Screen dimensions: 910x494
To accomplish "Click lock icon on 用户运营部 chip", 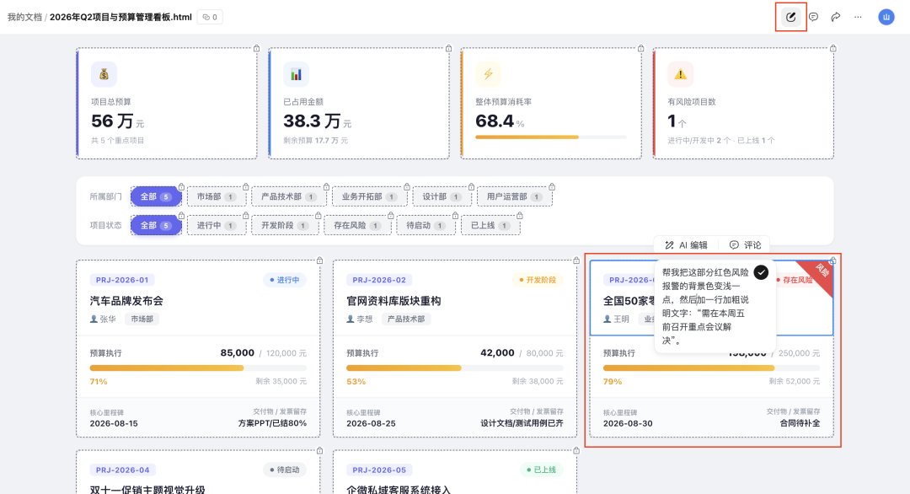I will click(552, 187).
